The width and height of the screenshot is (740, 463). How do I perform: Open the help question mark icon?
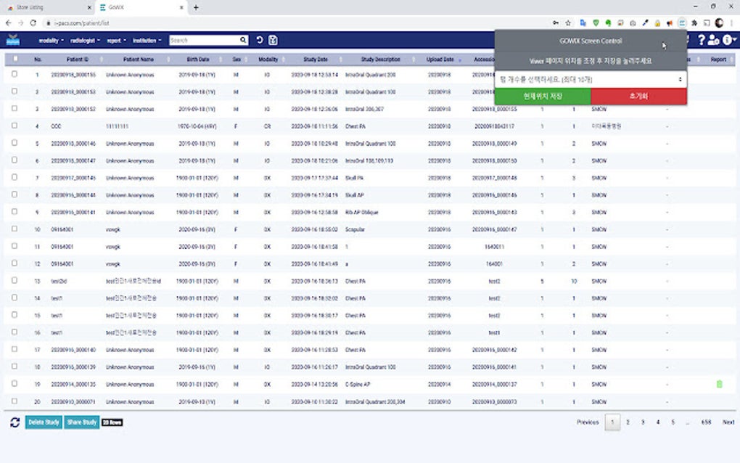[703, 41]
